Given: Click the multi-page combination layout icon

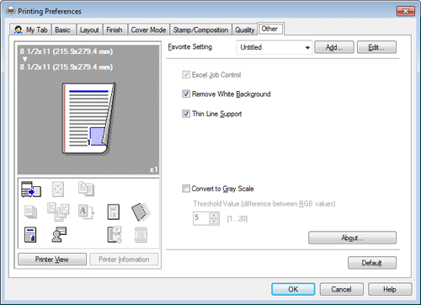Looking at the screenshot, I should coord(58,211).
